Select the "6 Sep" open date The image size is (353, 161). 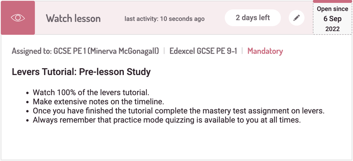click(332, 19)
